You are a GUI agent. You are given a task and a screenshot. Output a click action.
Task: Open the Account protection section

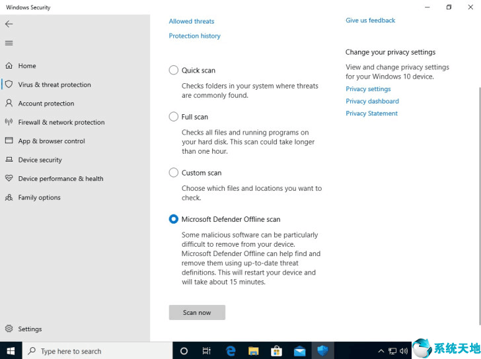(75, 103)
